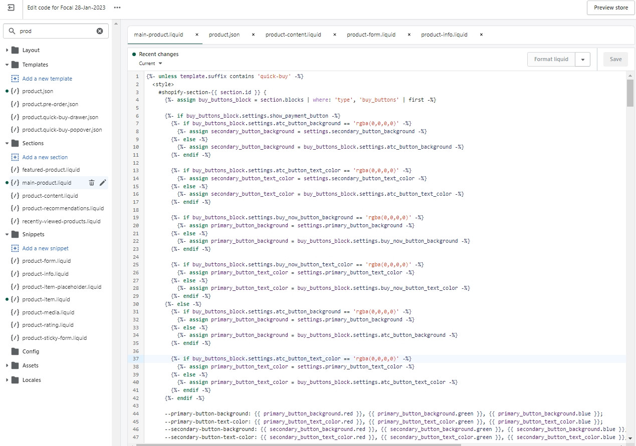Open product-recommendations.liquid file
The width and height of the screenshot is (636, 446).
tap(63, 208)
